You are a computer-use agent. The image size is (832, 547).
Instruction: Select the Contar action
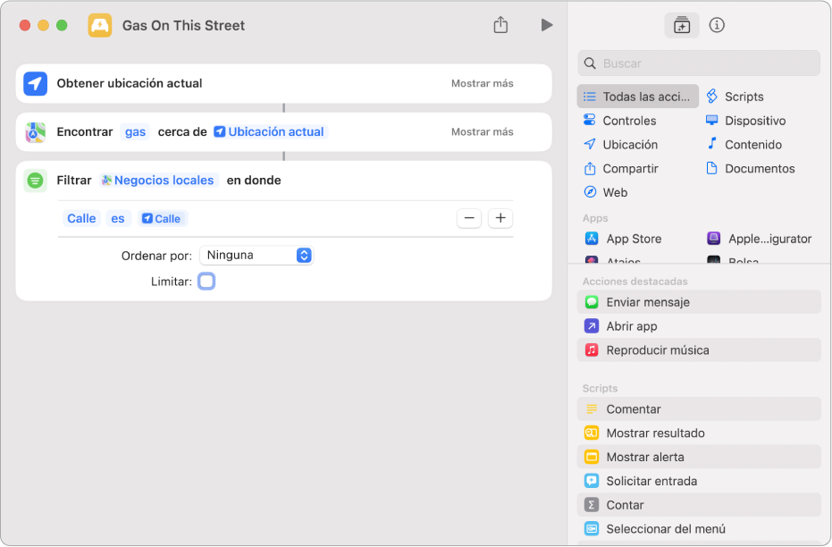click(699, 505)
